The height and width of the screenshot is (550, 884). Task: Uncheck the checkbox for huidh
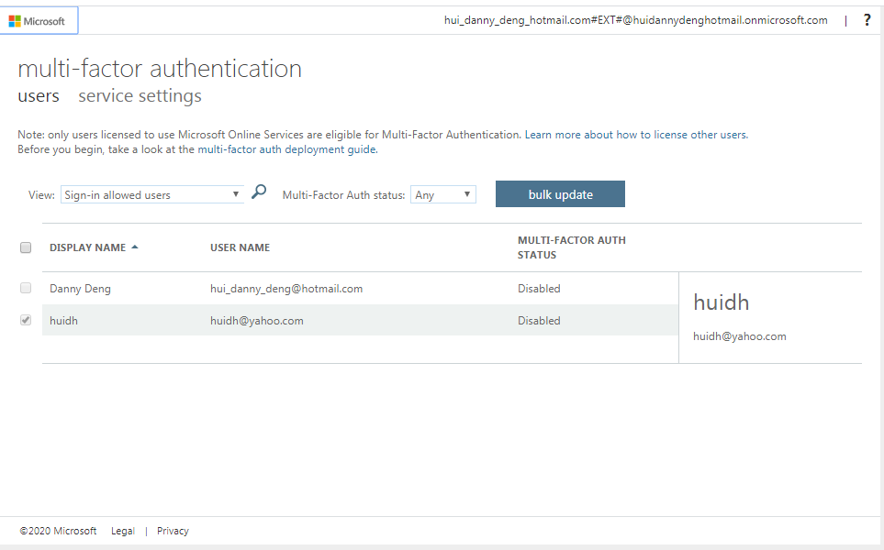pyautogui.click(x=26, y=320)
